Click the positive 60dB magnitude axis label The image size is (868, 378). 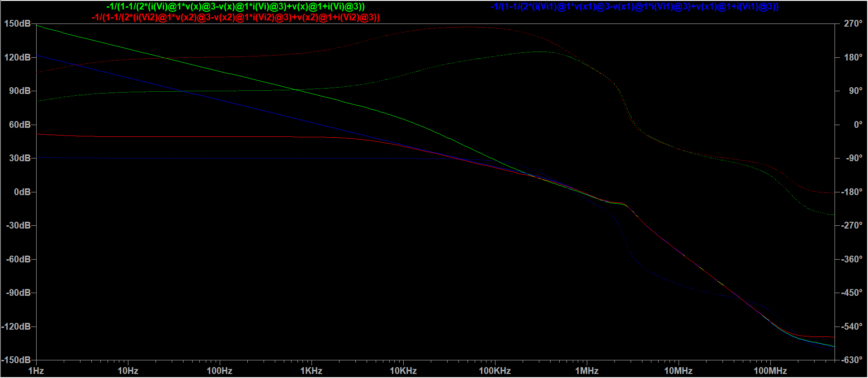point(20,125)
